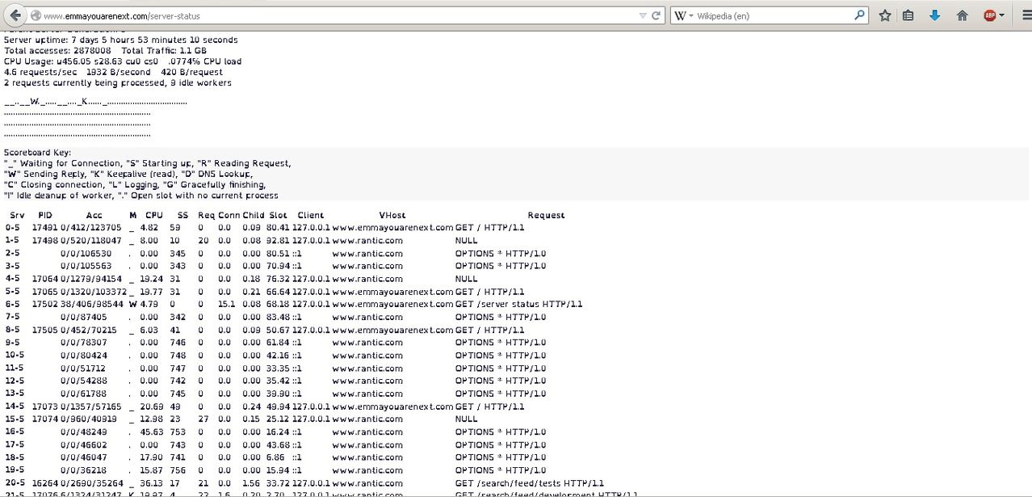Click Slot value '92.81' in row 1-5
Image resolution: width=1032 pixels, height=497 pixels.
coord(277,240)
